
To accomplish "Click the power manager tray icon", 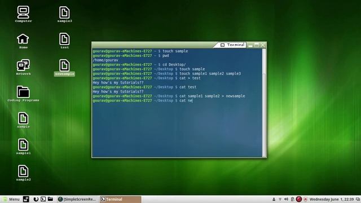I will [x=292, y=199].
